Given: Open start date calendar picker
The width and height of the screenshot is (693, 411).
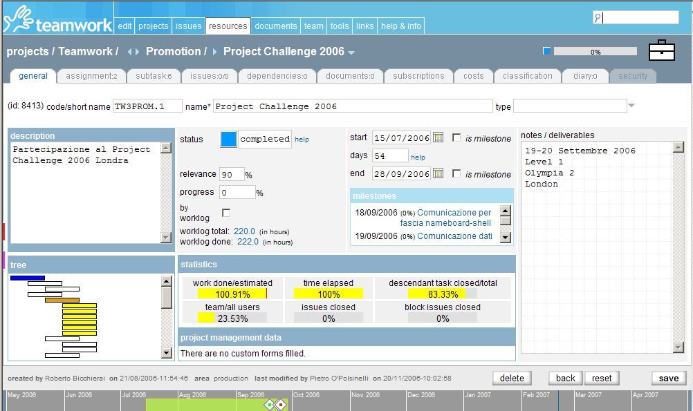Looking at the screenshot, I should tap(438, 138).
